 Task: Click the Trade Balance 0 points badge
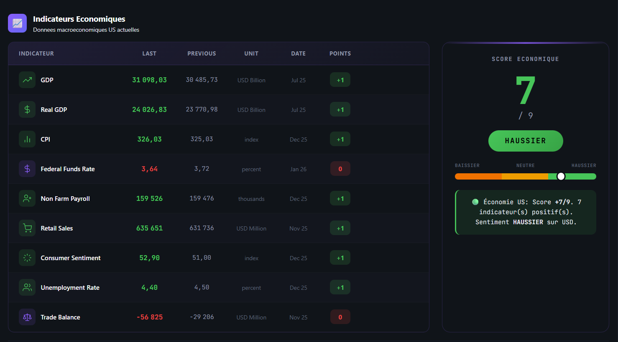[340, 317]
